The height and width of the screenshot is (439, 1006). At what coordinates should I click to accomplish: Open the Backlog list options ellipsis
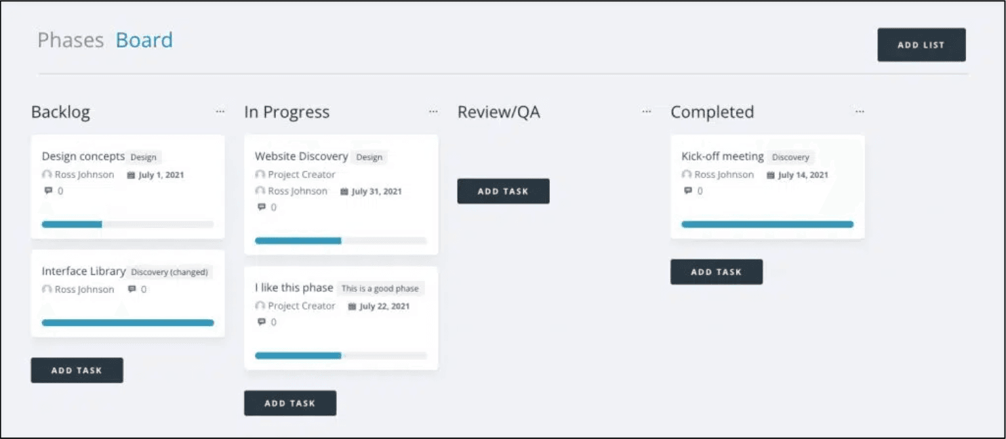220,111
